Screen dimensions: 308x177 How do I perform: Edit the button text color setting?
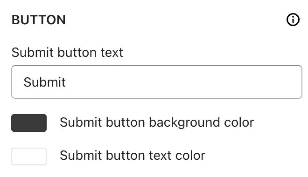pos(29,157)
